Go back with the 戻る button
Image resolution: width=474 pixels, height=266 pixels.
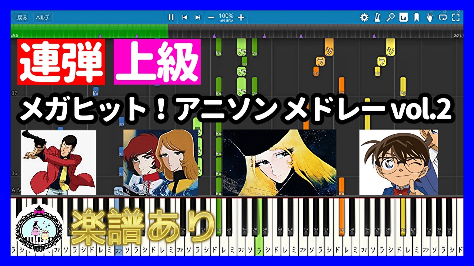click(x=20, y=17)
